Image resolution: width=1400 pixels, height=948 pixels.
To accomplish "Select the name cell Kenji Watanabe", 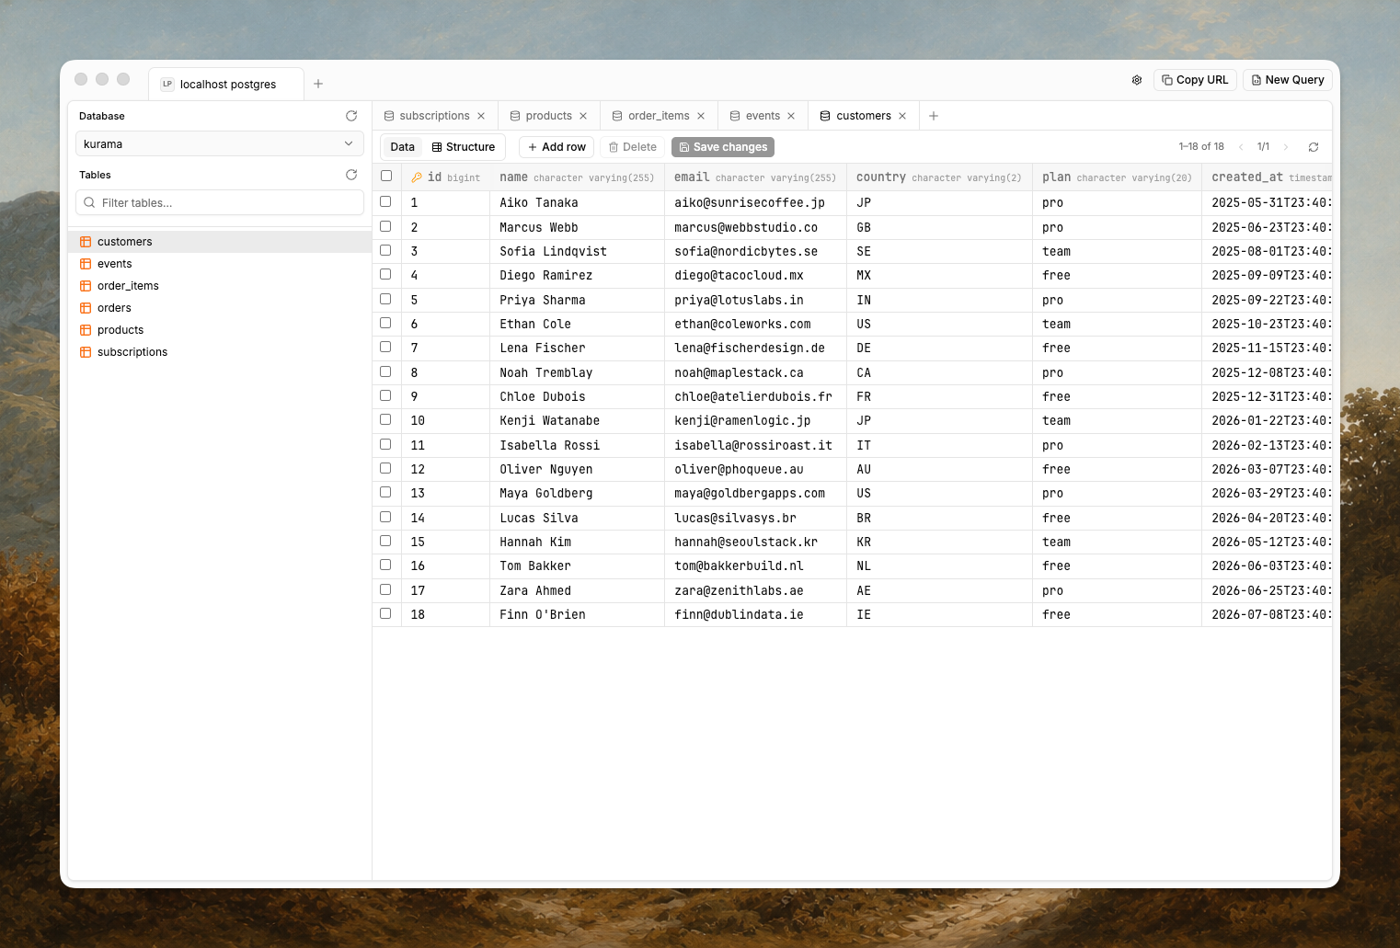I will coord(577,421).
